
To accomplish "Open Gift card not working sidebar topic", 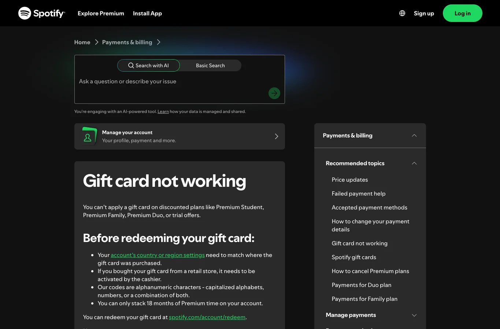I will [x=359, y=243].
